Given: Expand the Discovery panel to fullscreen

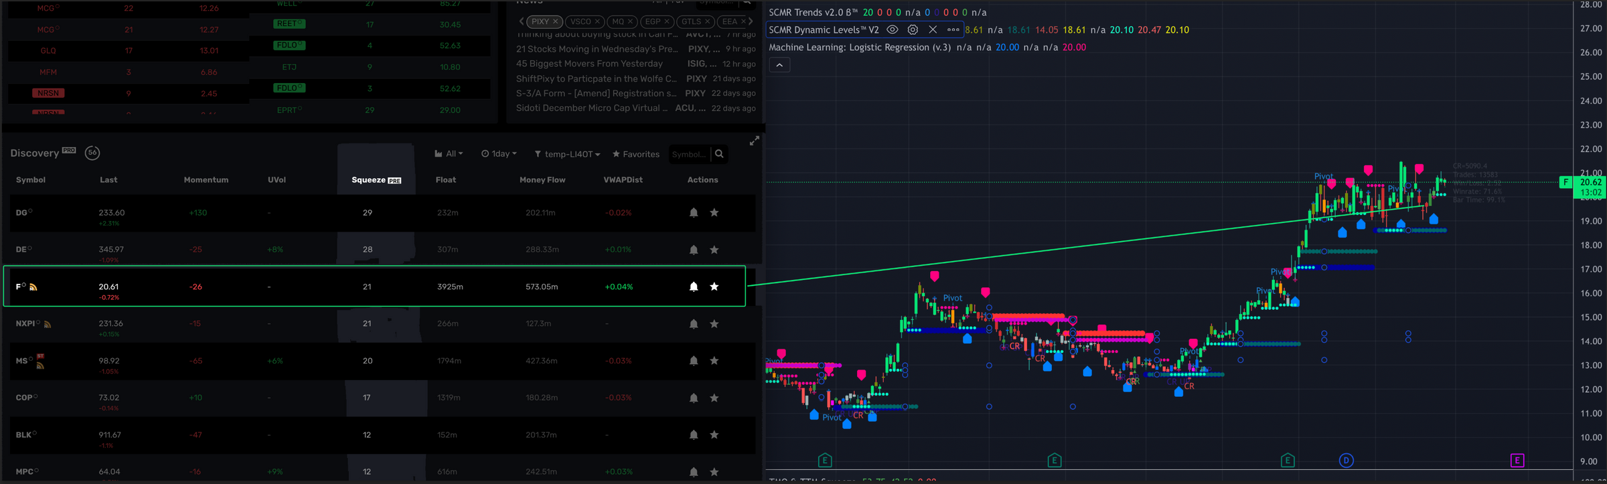Looking at the screenshot, I should (x=754, y=141).
